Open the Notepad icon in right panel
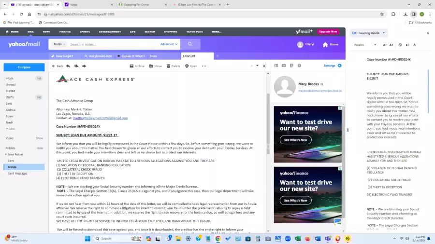435x244 pixels. click(x=291, y=66)
